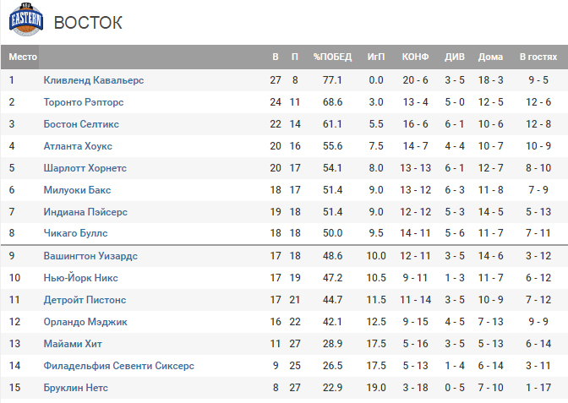Click the Eastern Conference logo icon
The image size is (568, 403).
pyautogui.click(x=26, y=20)
